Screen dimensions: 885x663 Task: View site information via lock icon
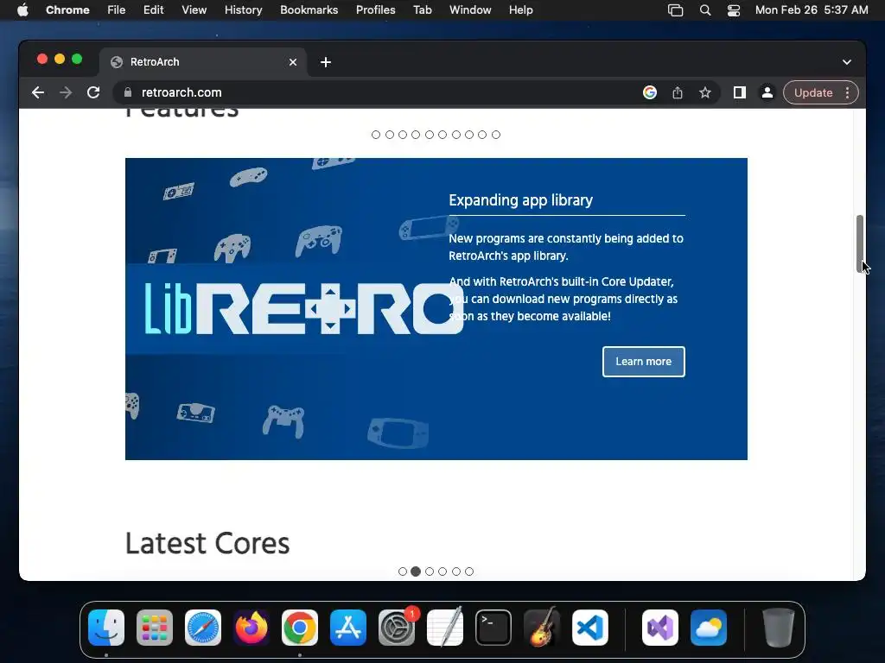pos(128,92)
